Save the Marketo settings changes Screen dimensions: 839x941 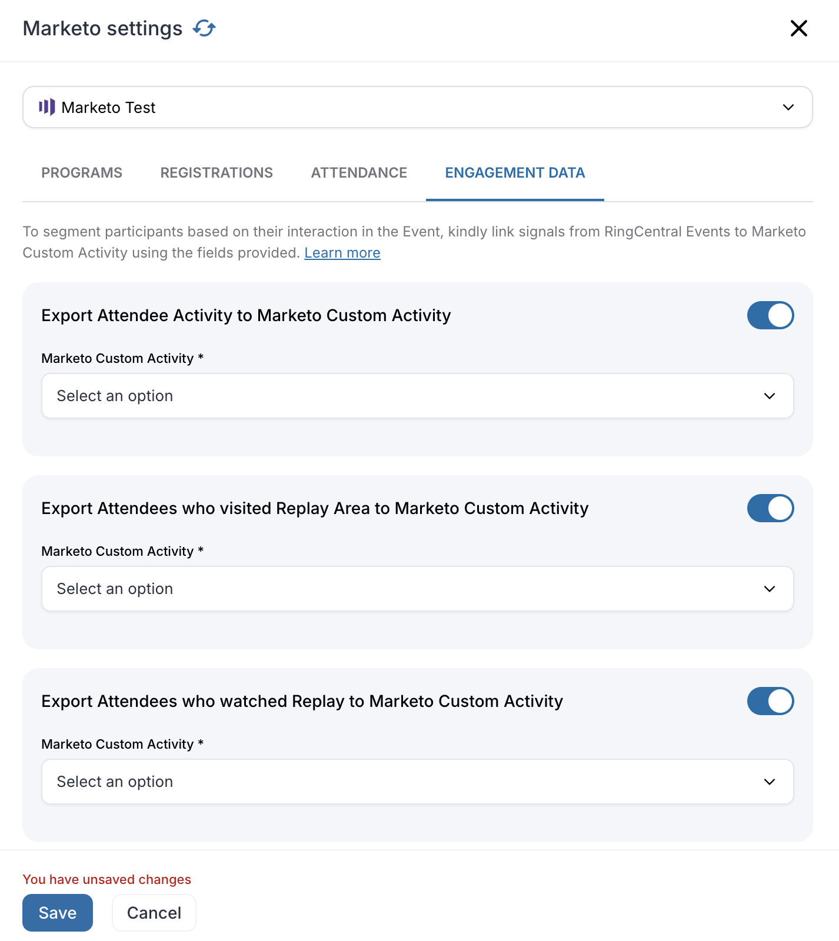[58, 913]
